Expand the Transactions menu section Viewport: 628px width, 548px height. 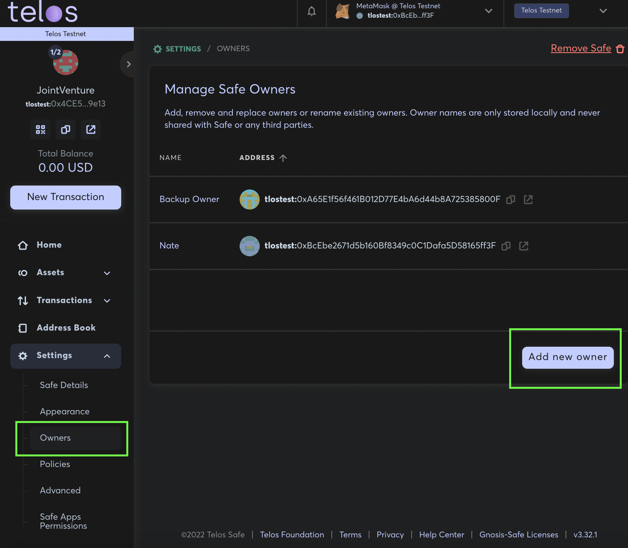coord(107,301)
